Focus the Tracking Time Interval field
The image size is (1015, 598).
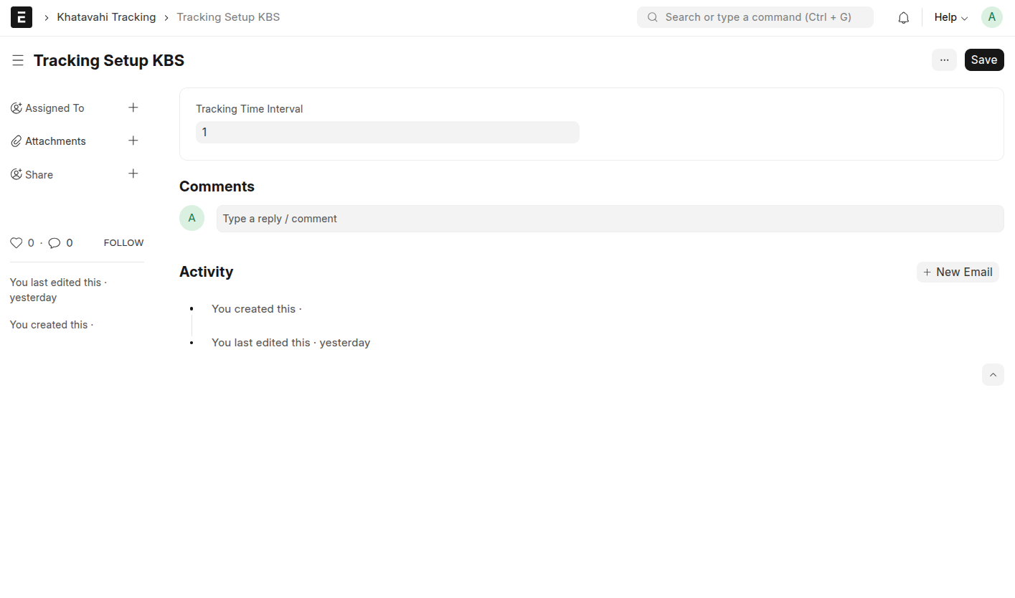(387, 132)
